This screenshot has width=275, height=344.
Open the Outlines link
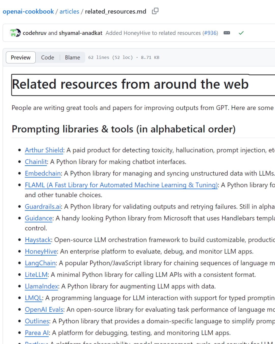pos(37,321)
